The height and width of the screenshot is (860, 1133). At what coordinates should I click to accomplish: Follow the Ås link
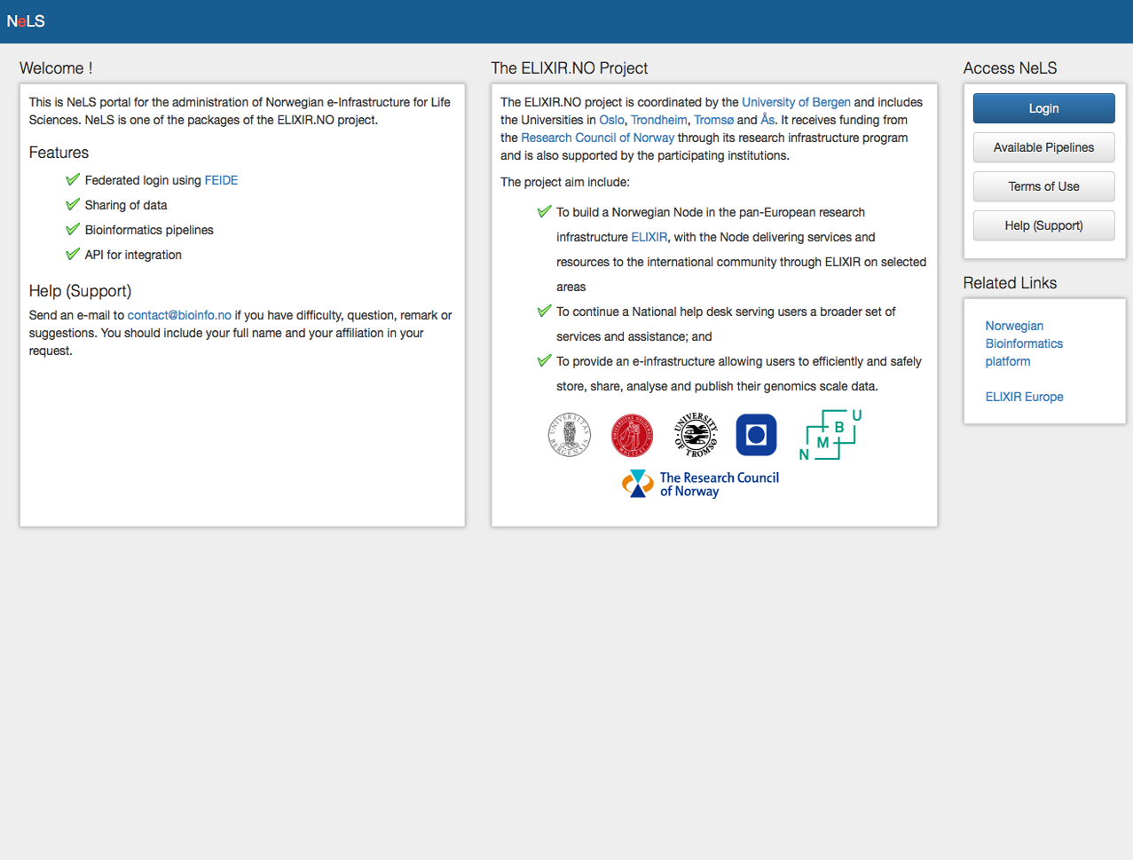click(x=767, y=120)
